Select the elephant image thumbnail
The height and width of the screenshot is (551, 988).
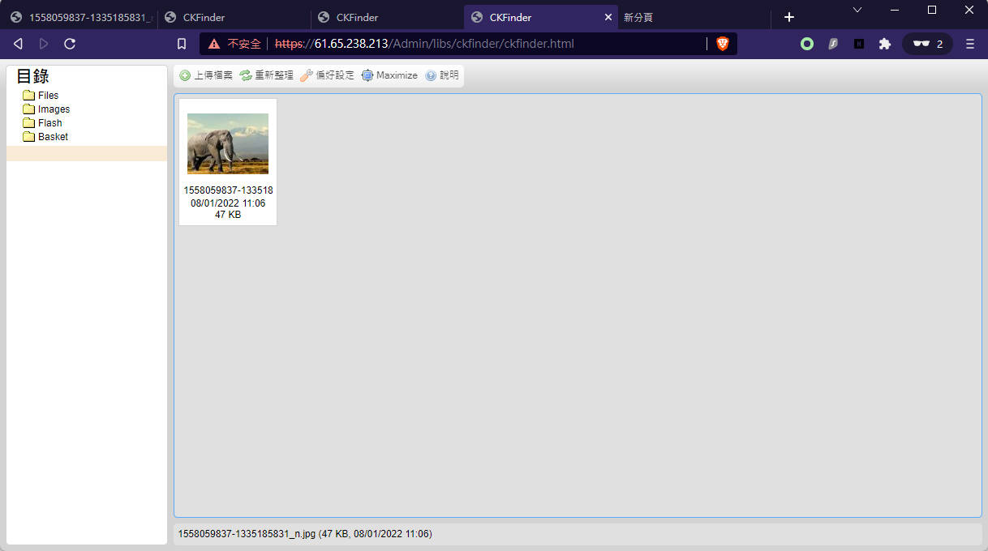[x=228, y=143]
